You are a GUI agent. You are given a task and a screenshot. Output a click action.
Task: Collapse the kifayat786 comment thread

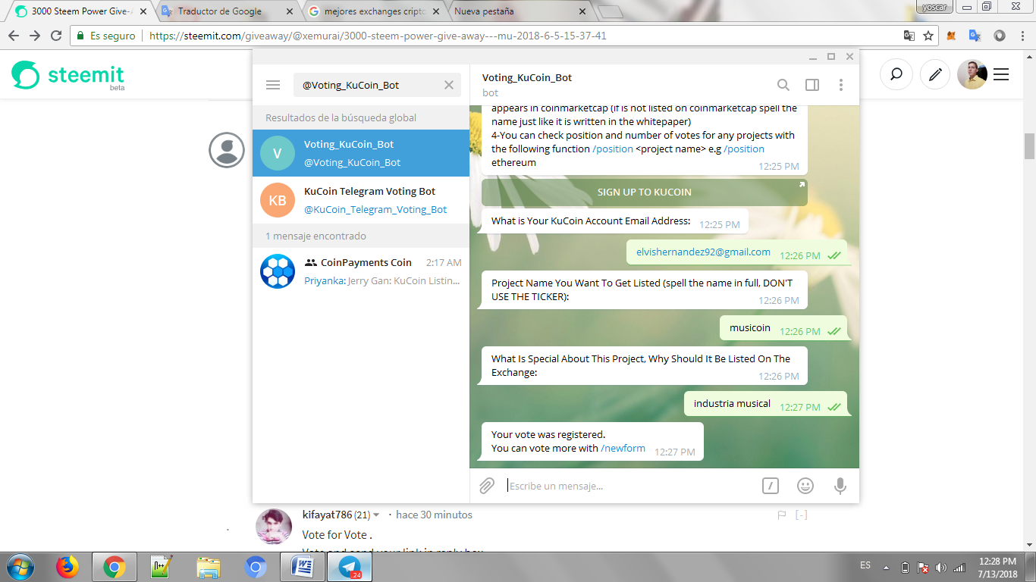pyautogui.click(x=801, y=515)
